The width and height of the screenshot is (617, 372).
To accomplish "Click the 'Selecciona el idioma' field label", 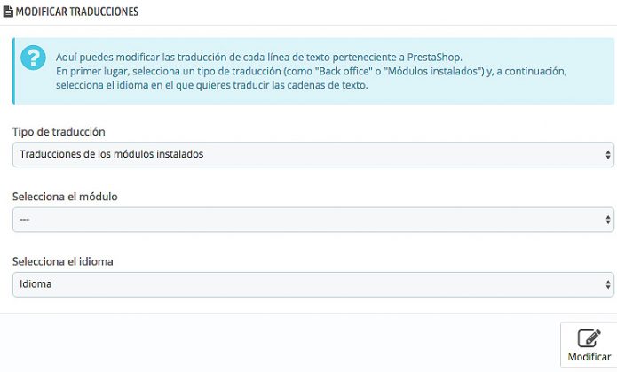I will pos(62,261).
